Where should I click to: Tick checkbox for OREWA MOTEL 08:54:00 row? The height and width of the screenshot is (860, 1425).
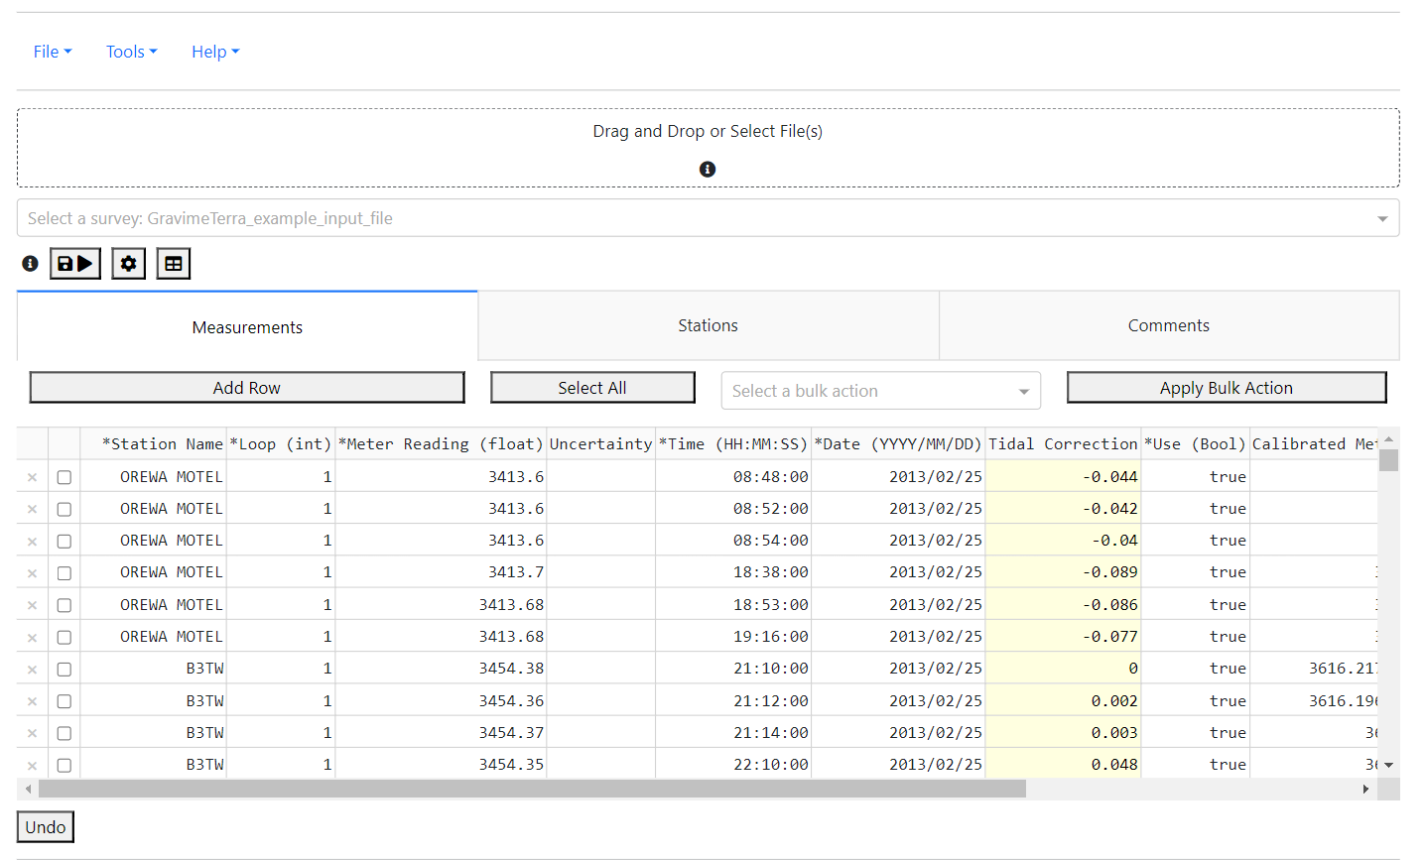point(65,541)
